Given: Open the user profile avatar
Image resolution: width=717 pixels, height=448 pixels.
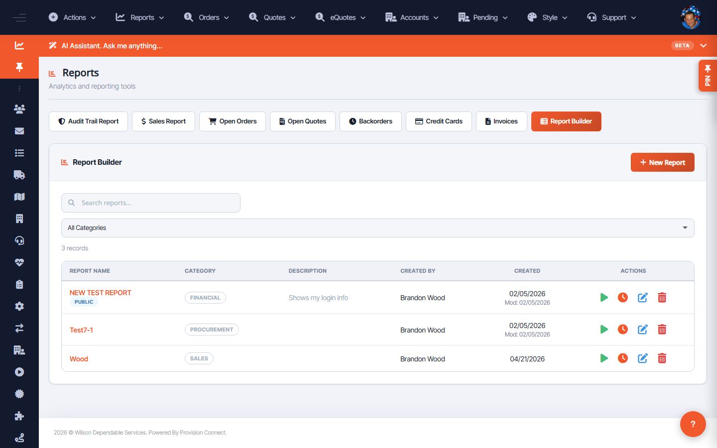Looking at the screenshot, I should pyautogui.click(x=691, y=17).
